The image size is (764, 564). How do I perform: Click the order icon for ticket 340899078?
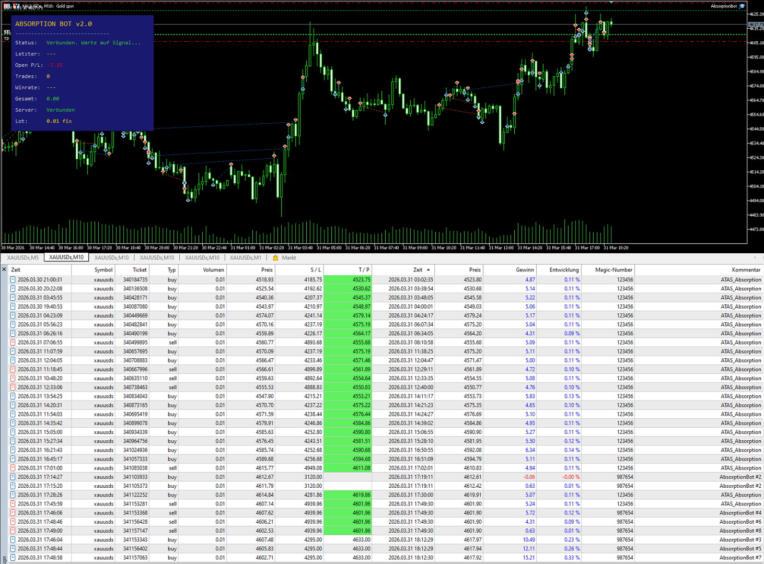(13, 423)
